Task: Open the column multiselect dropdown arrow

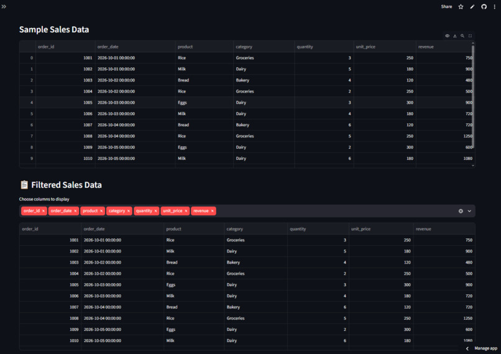Action: 469,211
